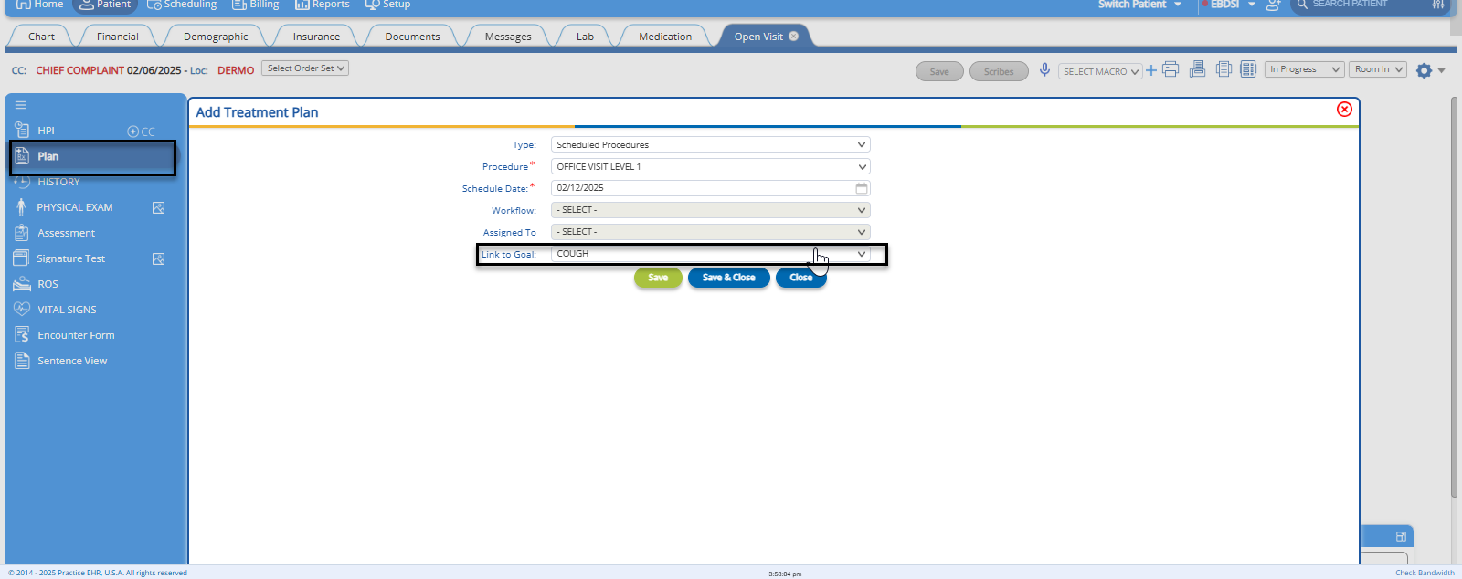
Task: Open the HPI section in sidebar
Action: click(46, 131)
